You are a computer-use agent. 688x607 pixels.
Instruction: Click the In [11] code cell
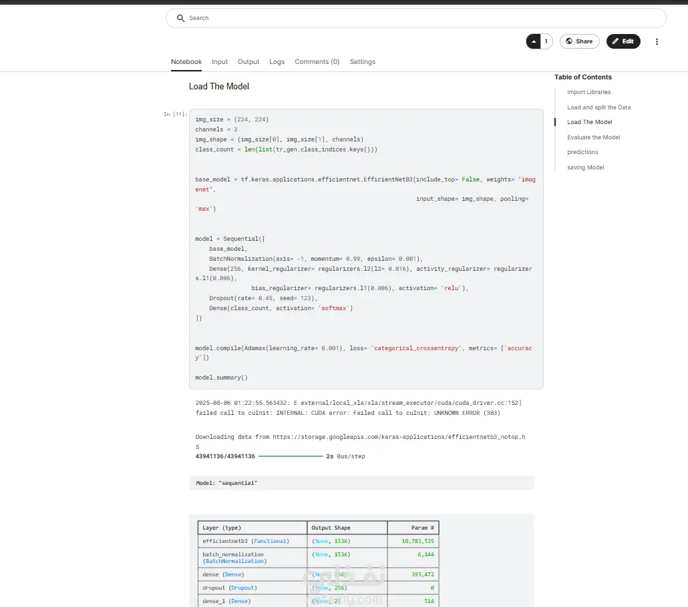coord(366,249)
